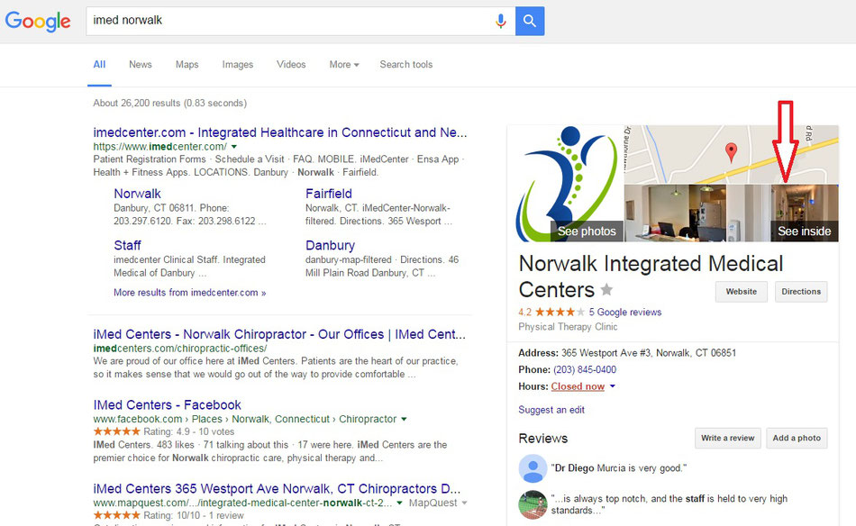The image size is (856, 526).
Task: Click the 'always top notch' staff review text
Action: pyautogui.click(x=669, y=504)
